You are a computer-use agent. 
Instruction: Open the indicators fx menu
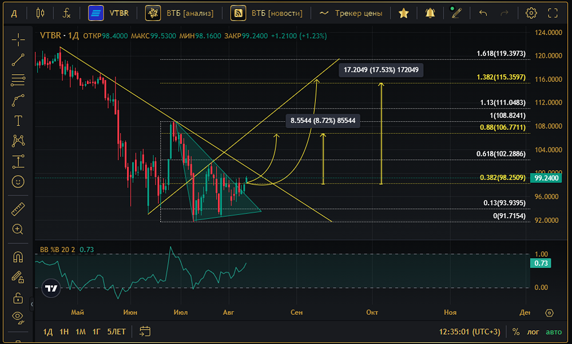point(66,14)
